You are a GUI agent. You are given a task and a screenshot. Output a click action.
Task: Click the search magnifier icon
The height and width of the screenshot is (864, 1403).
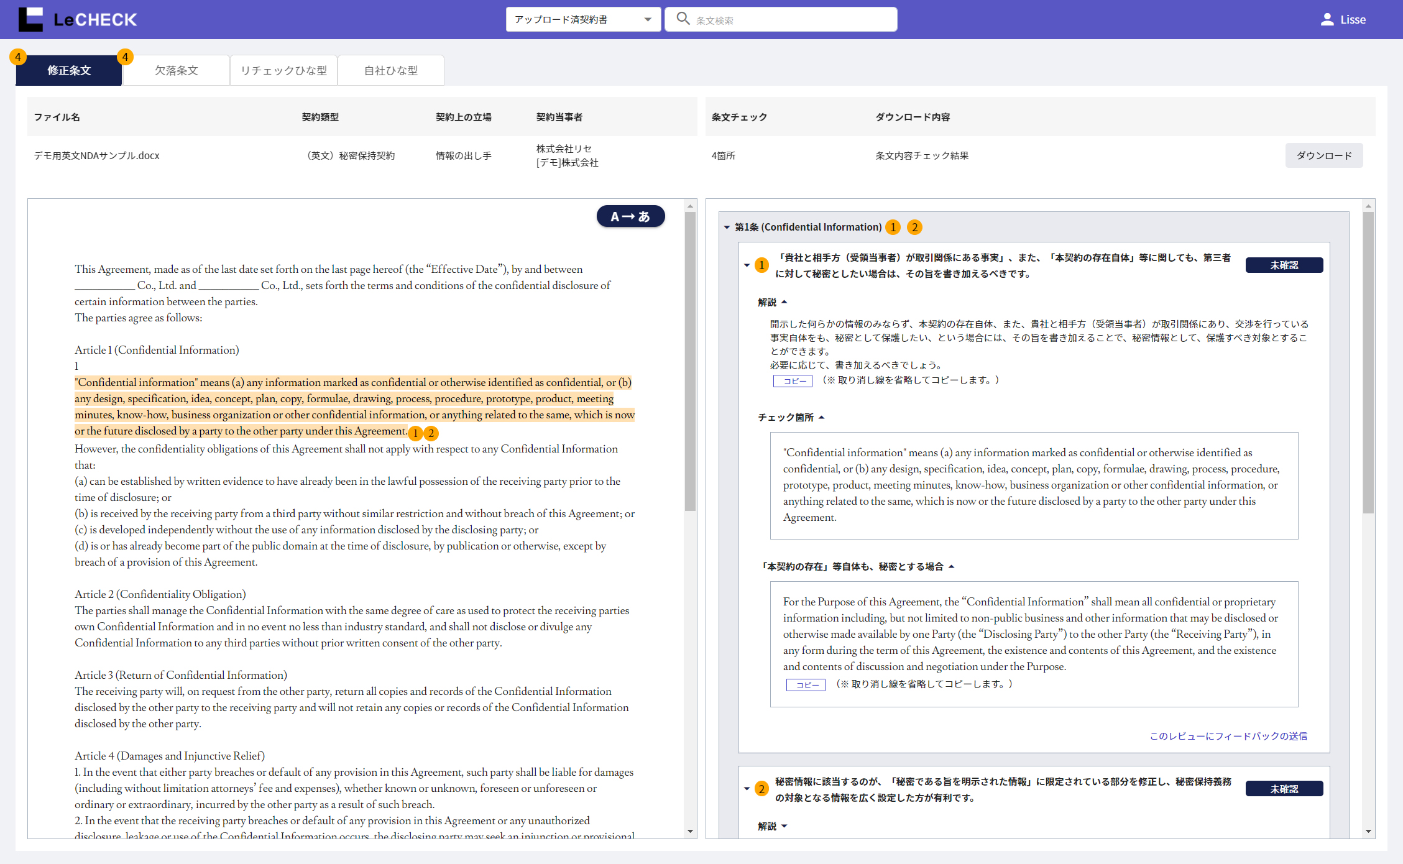pyautogui.click(x=683, y=19)
